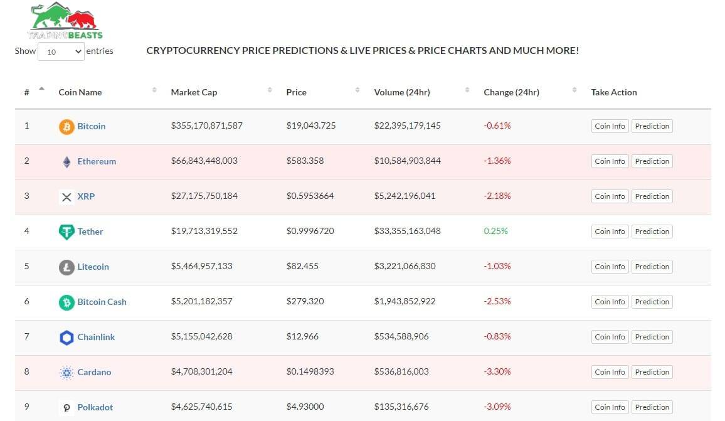Viewport: 725px width, 421px height.
Task: Click the Bitcoin coin logo icon
Action: (x=66, y=125)
